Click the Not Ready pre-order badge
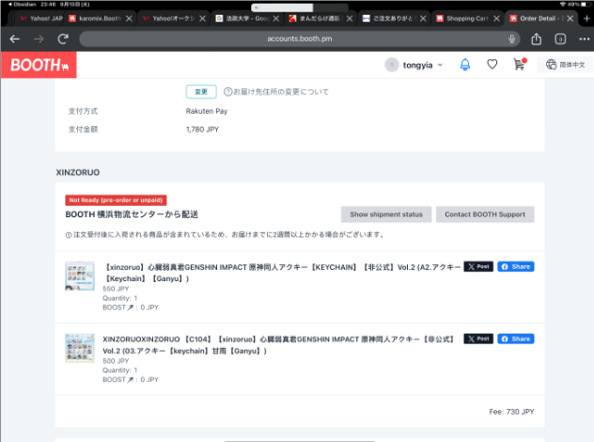This screenshot has height=442, width=594. pos(116,200)
